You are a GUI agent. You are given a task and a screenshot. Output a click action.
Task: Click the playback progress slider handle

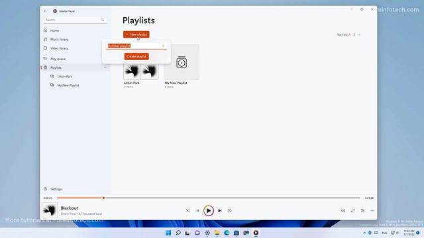103,198
